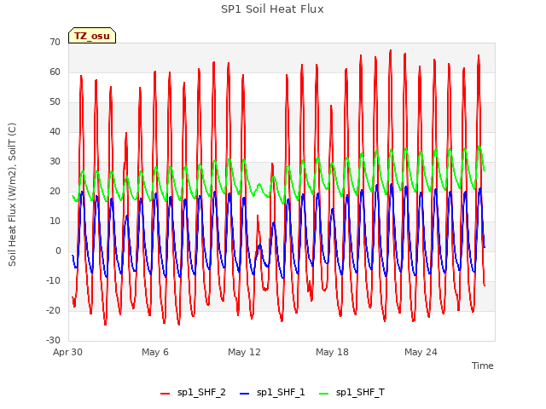This screenshot has height=409, width=546.
Task: Click the May 12 x-axis tick label
Action: click(x=244, y=352)
